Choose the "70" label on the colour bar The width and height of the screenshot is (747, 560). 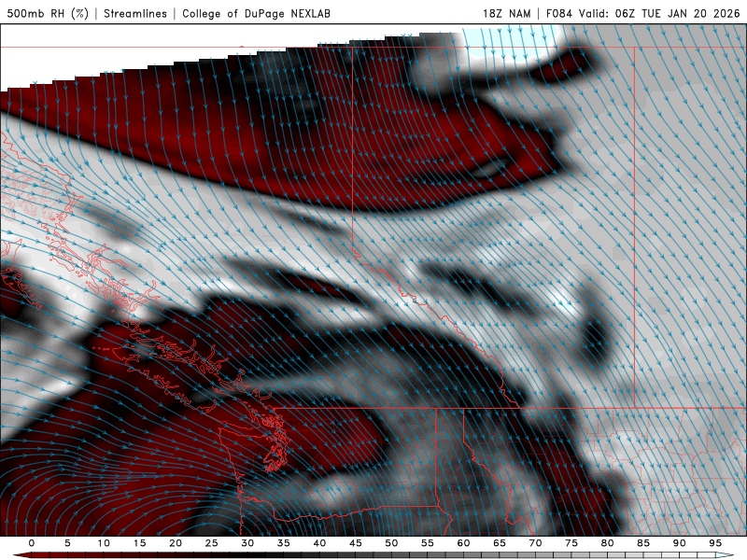535,543
